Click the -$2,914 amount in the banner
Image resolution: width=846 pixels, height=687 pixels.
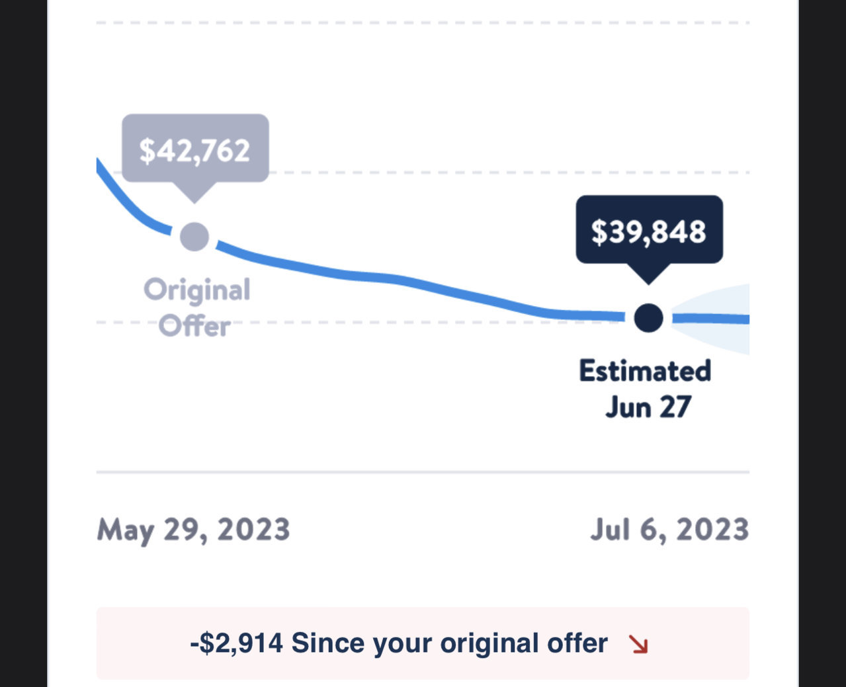(x=236, y=643)
